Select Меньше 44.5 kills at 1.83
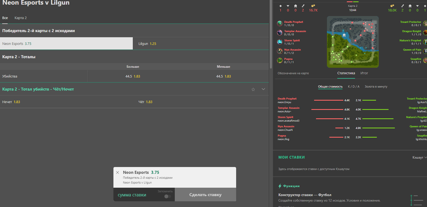The image size is (427, 207). (224, 76)
